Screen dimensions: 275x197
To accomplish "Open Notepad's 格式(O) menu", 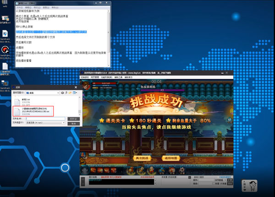I will point(37,7).
